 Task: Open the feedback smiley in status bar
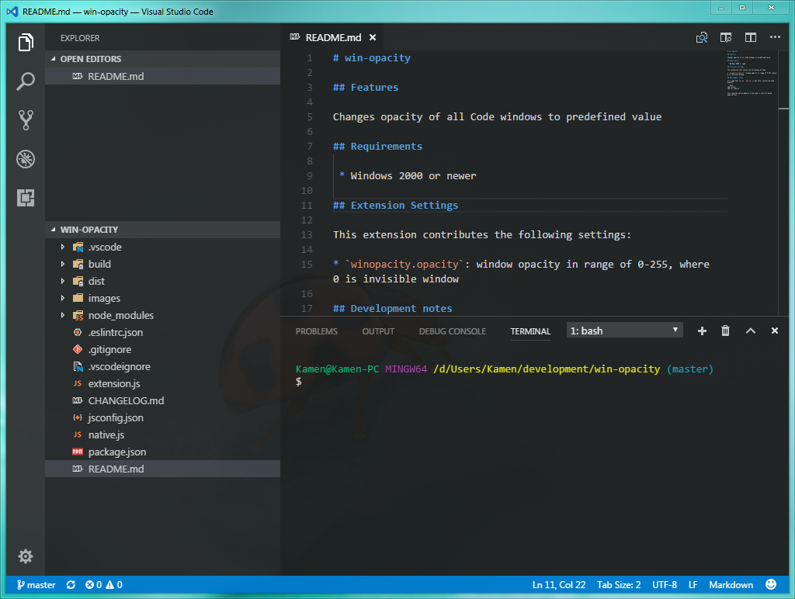[x=771, y=585]
